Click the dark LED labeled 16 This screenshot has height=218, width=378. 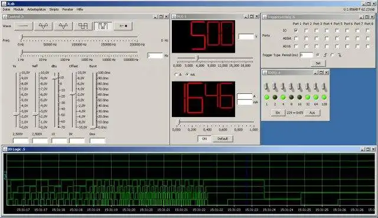click(x=299, y=97)
